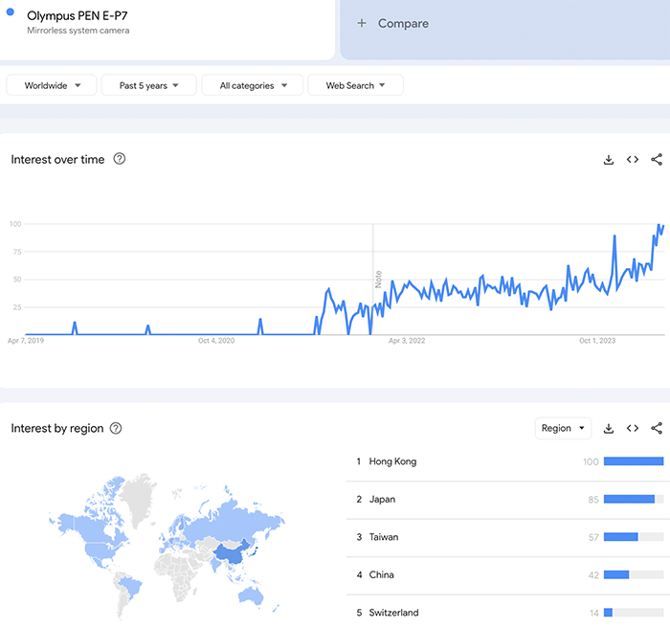Share the Interest by region section

pyautogui.click(x=657, y=429)
